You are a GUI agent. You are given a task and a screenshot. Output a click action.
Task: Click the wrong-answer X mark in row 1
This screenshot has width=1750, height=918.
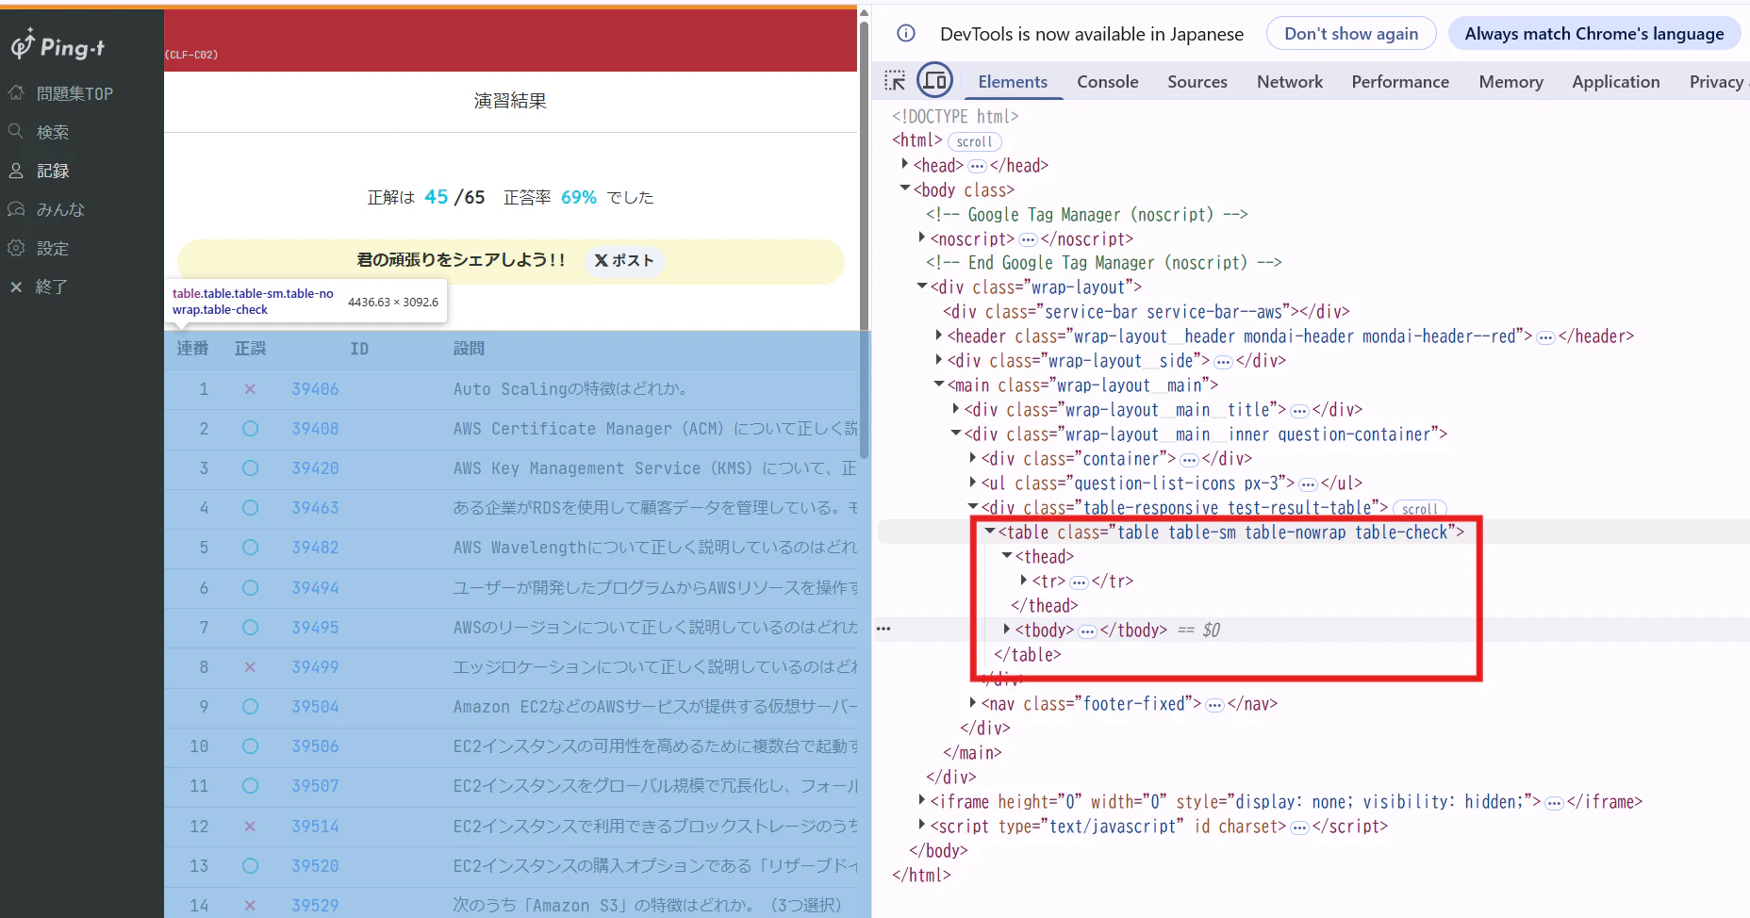250,389
